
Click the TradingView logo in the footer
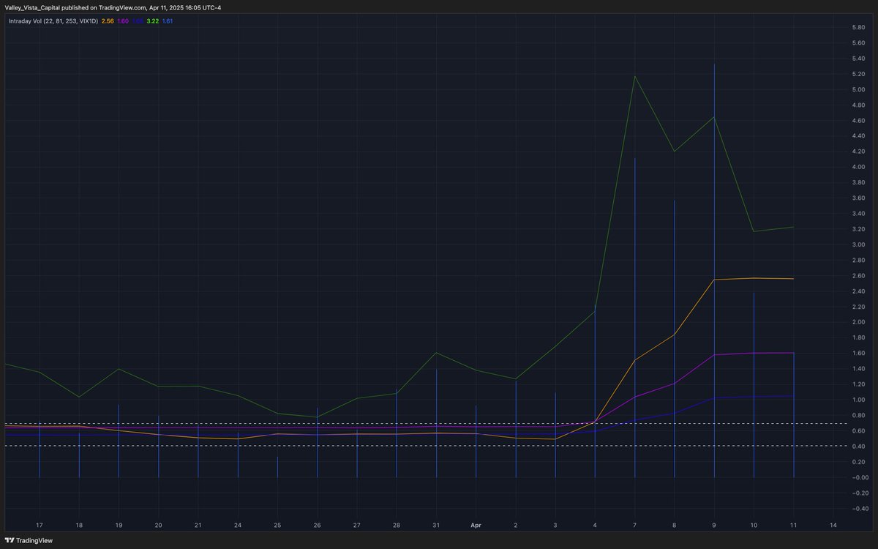pos(29,541)
